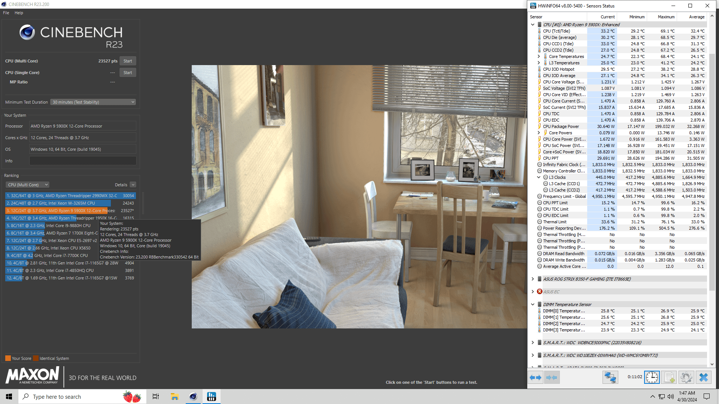This screenshot has width=719, height=404.
Task: Click HWiNFO expand columns arrows button
Action: (536, 377)
